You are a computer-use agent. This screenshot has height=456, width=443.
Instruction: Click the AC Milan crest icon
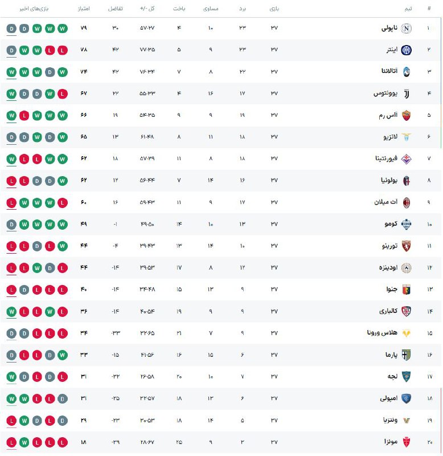click(407, 202)
